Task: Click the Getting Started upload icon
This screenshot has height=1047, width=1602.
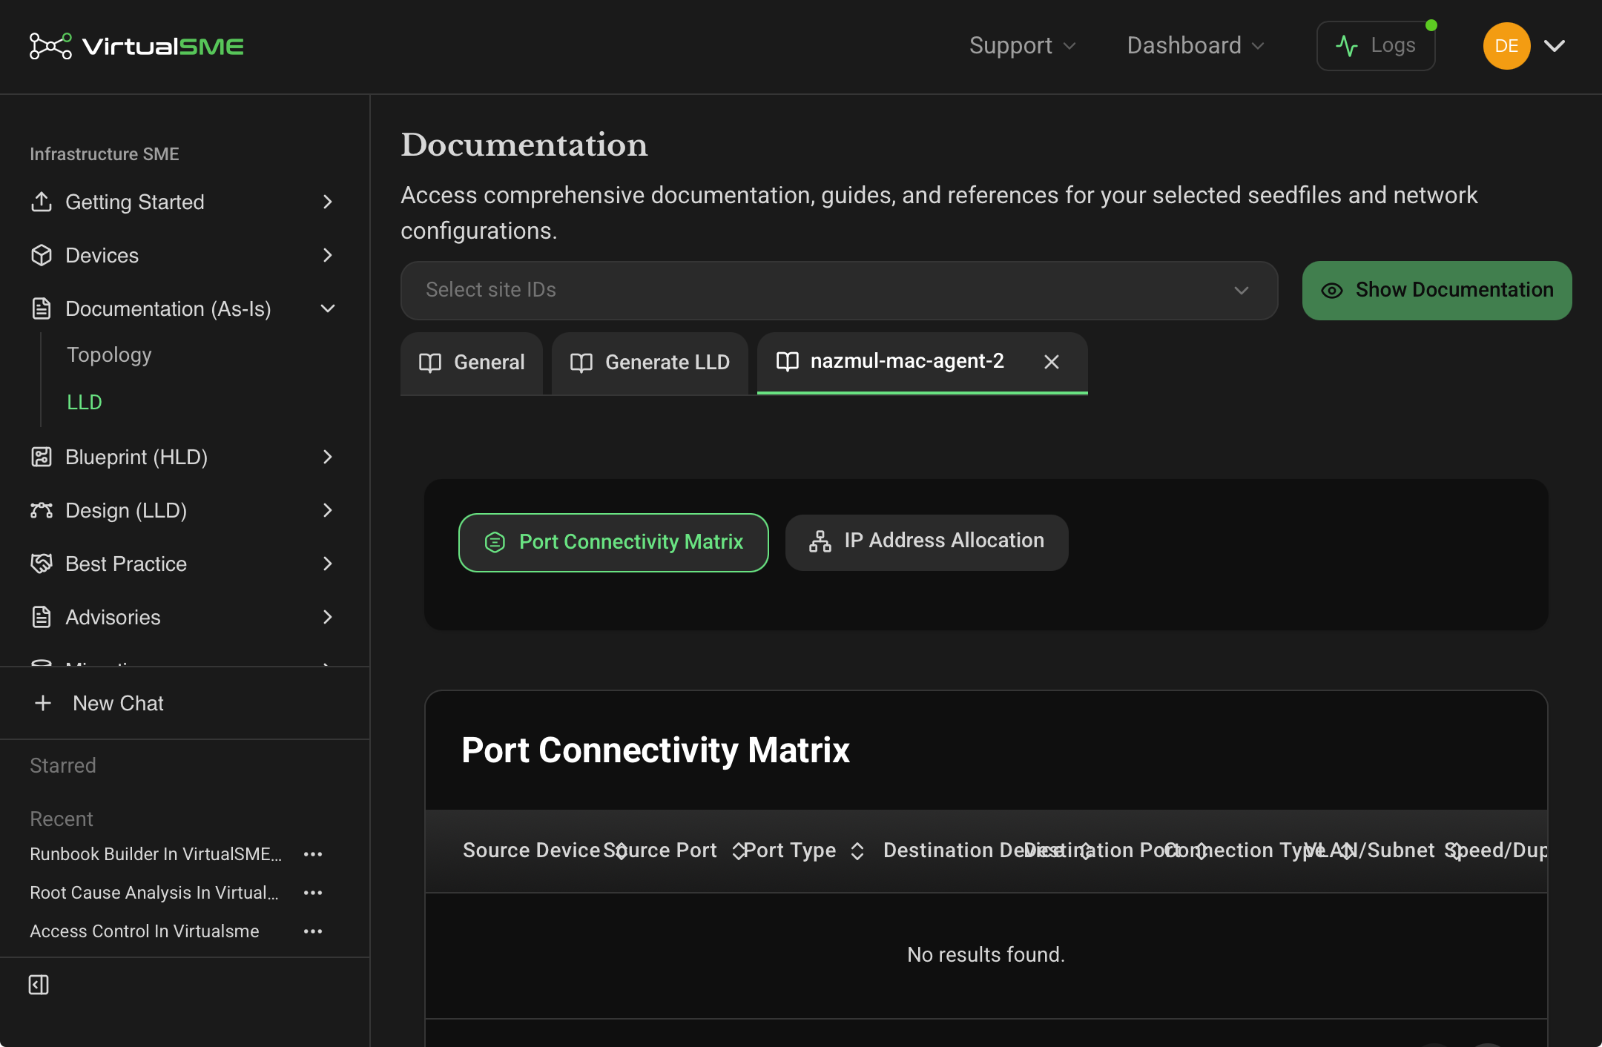Action: tap(42, 202)
